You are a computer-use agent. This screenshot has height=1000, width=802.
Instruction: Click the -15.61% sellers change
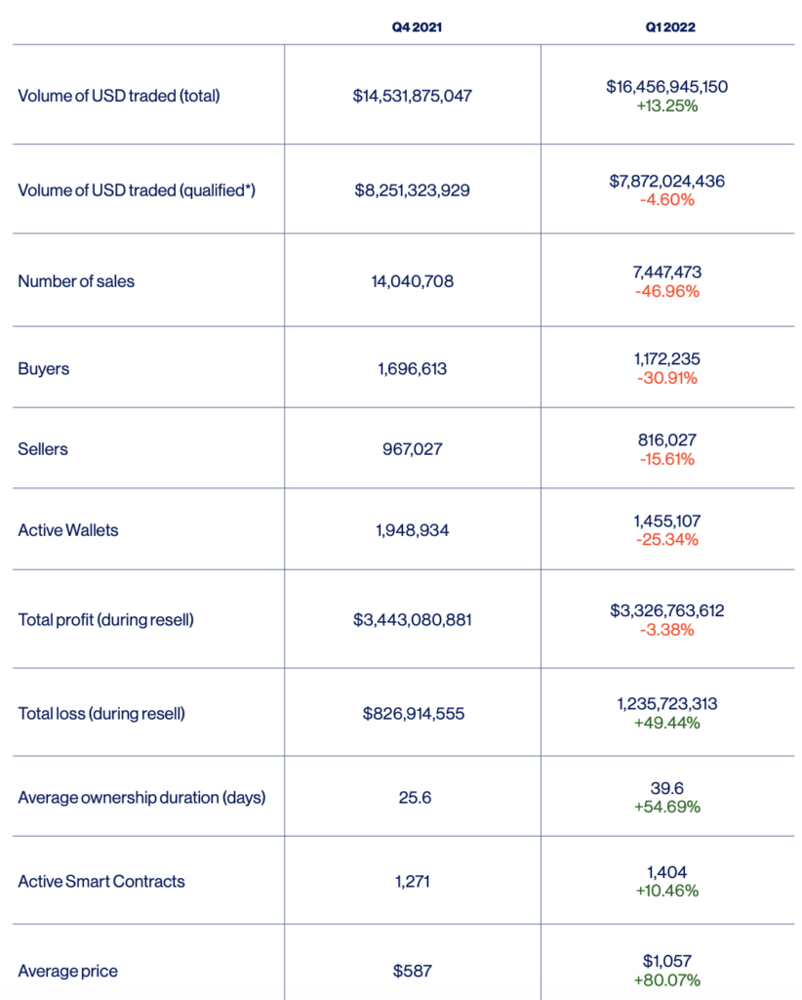coord(667,459)
